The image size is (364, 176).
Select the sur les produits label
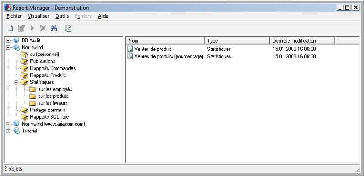(x=54, y=96)
